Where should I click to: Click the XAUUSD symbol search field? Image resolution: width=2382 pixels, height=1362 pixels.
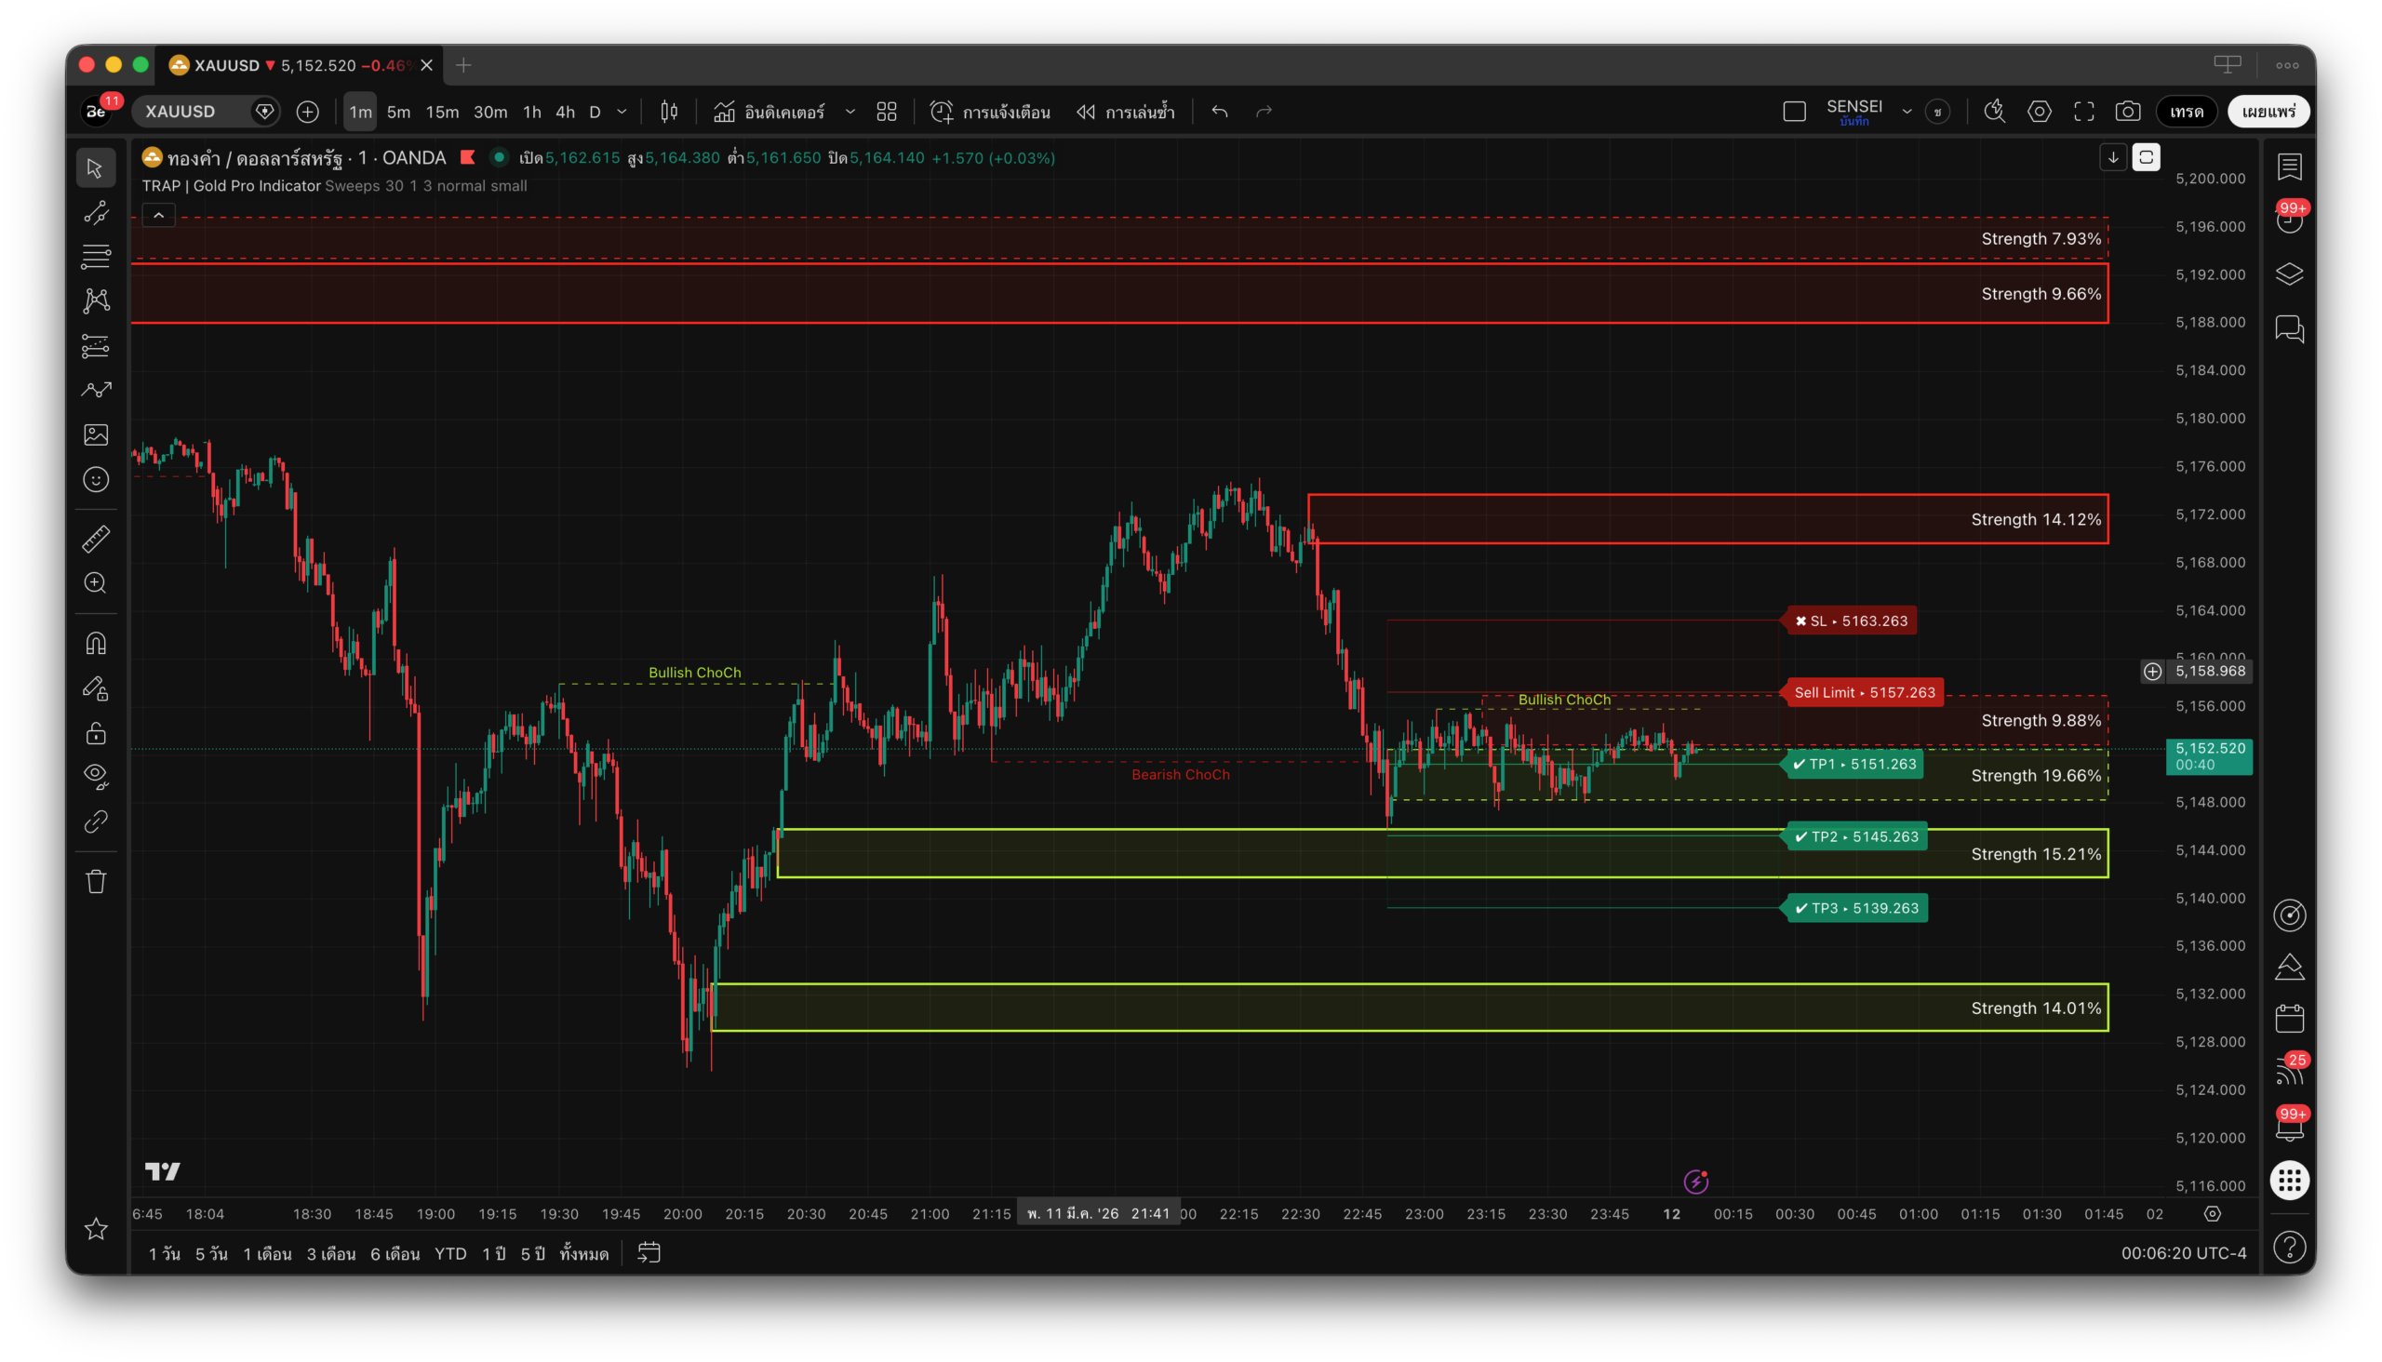click(x=192, y=112)
